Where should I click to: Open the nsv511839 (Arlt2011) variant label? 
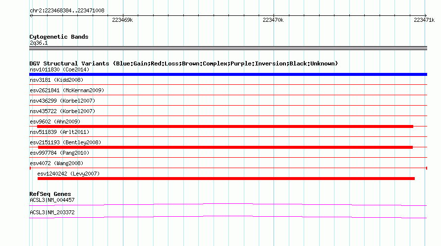pyautogui.click(x=59, y=132)
